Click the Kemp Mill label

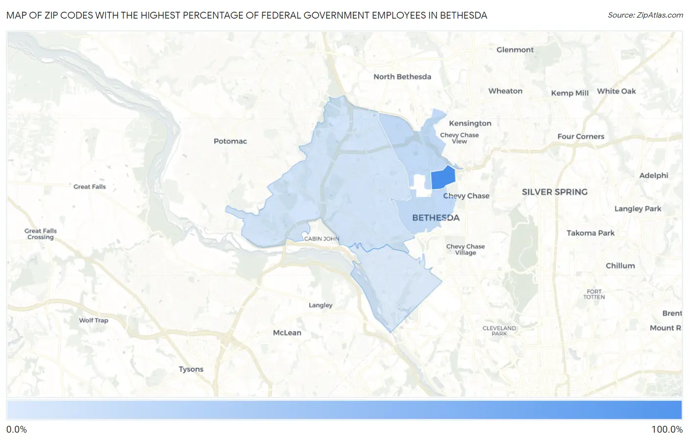pos(570,93)
